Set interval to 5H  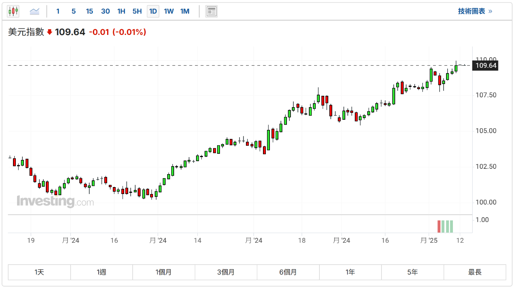click(137, 11)
